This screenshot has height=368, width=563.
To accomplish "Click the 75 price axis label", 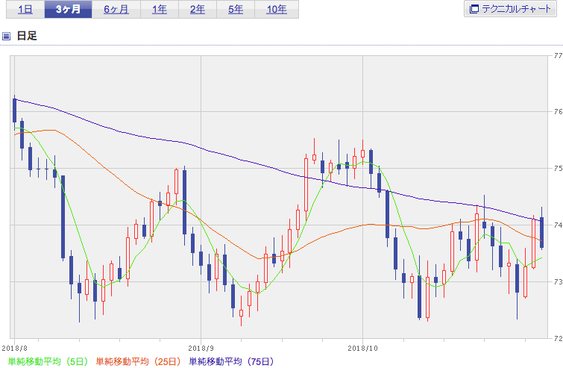I will 558,168.
